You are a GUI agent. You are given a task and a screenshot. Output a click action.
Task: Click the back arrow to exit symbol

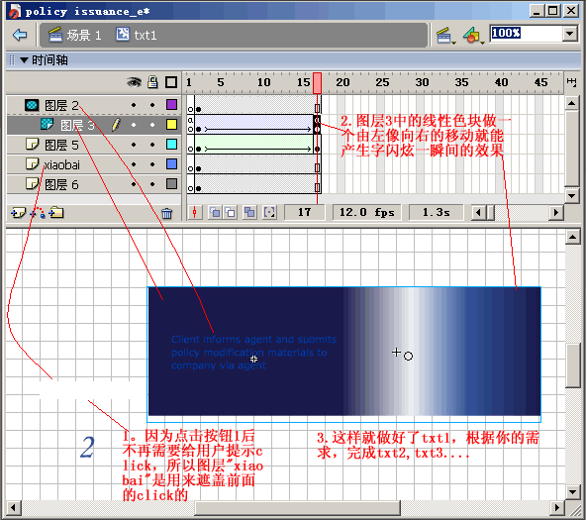click(x=20, y=35)
